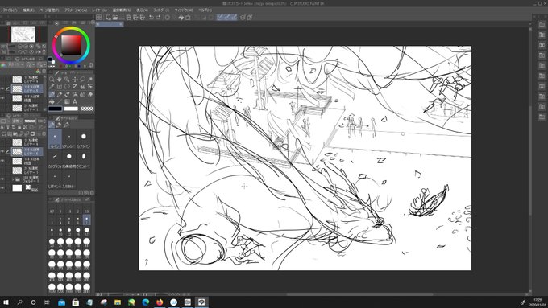Select the Ruler triangle tool
This screenshot has width=548, height=308.
[x=75, y=87]
